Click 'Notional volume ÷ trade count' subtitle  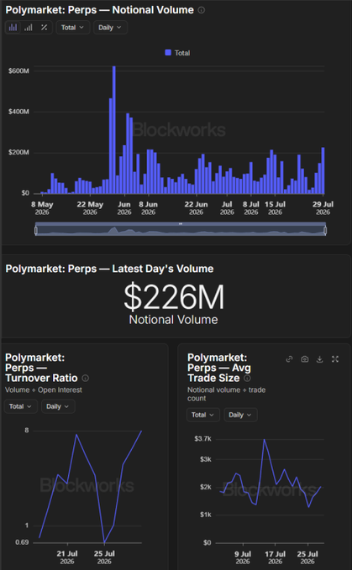point(226,394)
